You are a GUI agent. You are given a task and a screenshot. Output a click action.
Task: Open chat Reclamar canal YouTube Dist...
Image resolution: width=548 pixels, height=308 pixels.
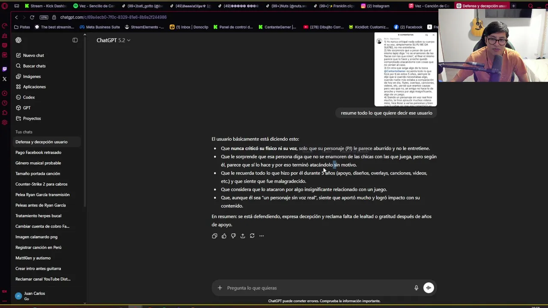click(43, 279)
